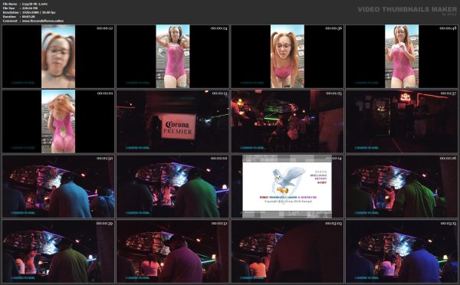Open the green shirt frame at 00:02:02
The height and width of the screenshot is (285, 460).
click(x=172, y=186)
